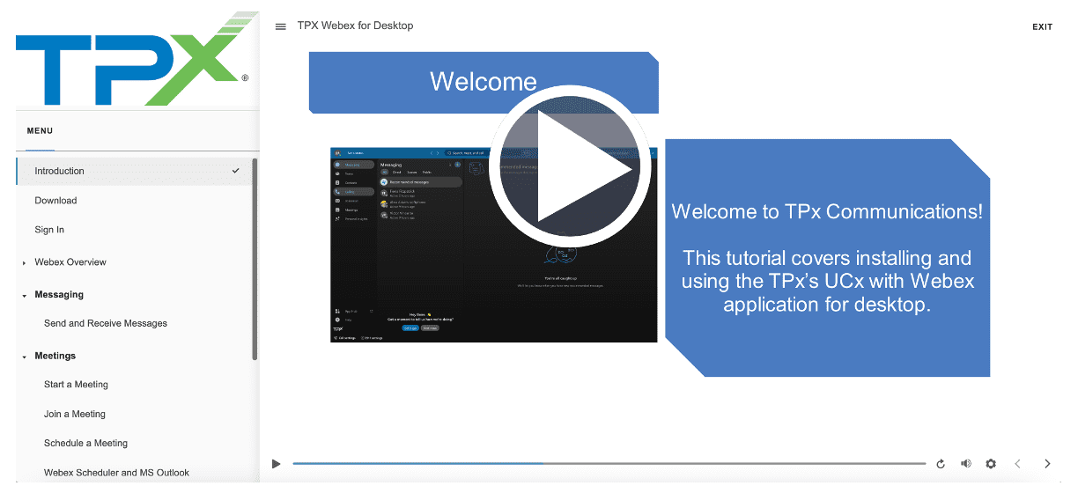Viewport: 1078px width, 493px height.
Task: Click the sidebar menu scrollbar
Action: [x=255, y=259]
